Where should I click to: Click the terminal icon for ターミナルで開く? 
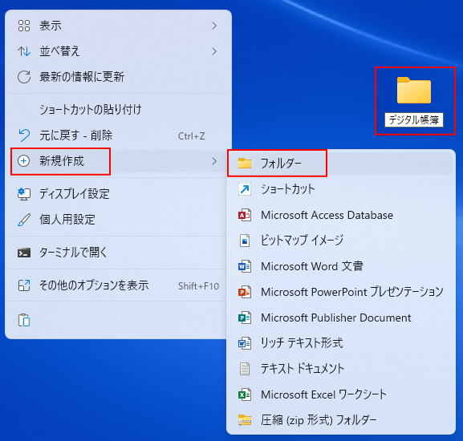click(x=24, y=253)
